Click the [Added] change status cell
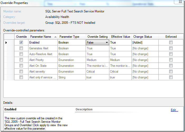The width and height of the screenshot is (185, 132). point(145,43)
